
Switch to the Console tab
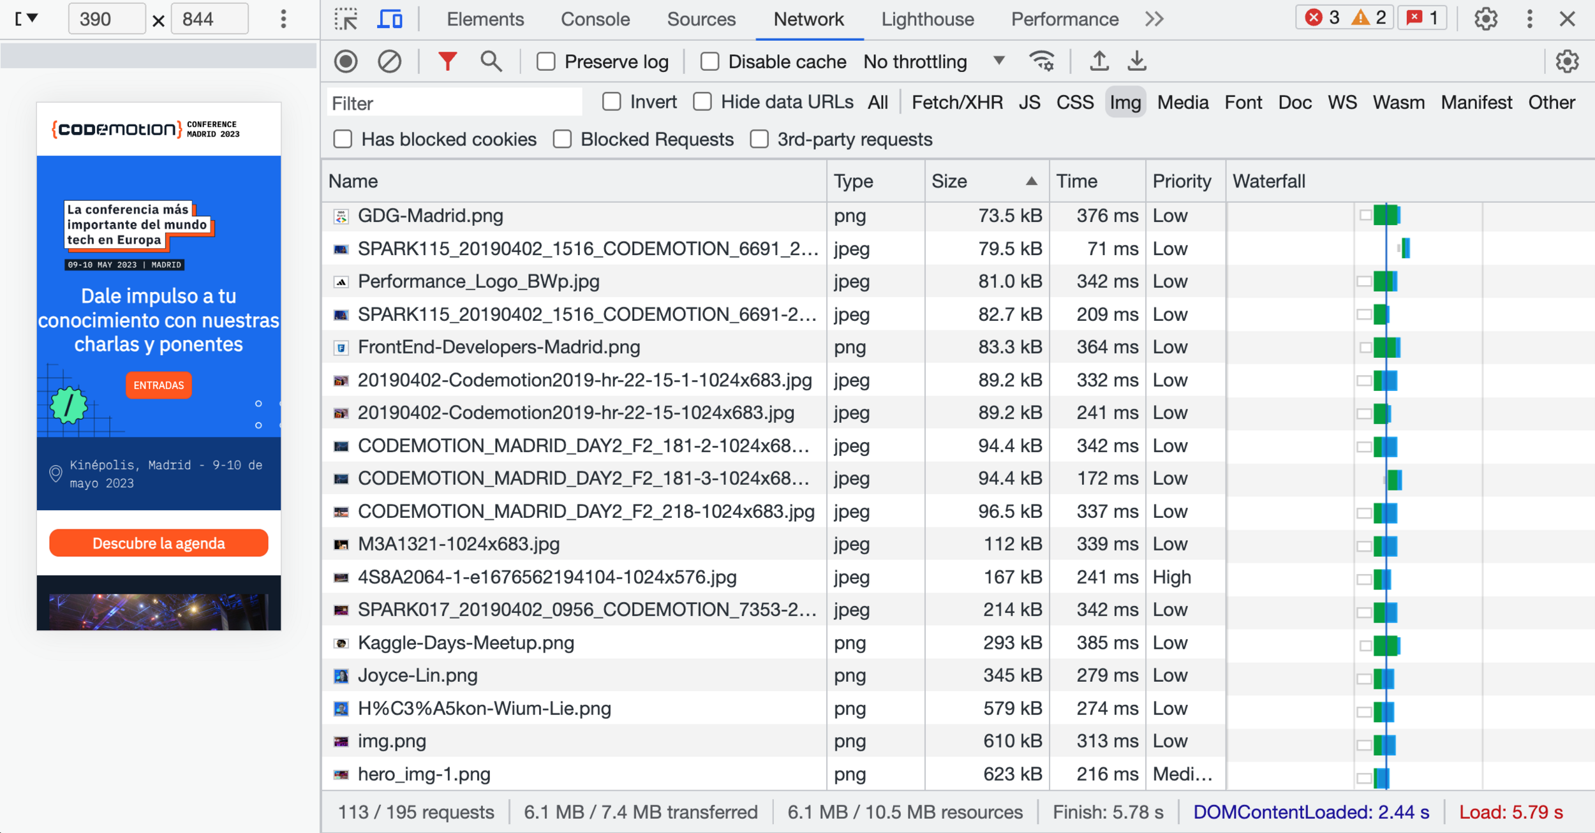[x=595, y=19]
